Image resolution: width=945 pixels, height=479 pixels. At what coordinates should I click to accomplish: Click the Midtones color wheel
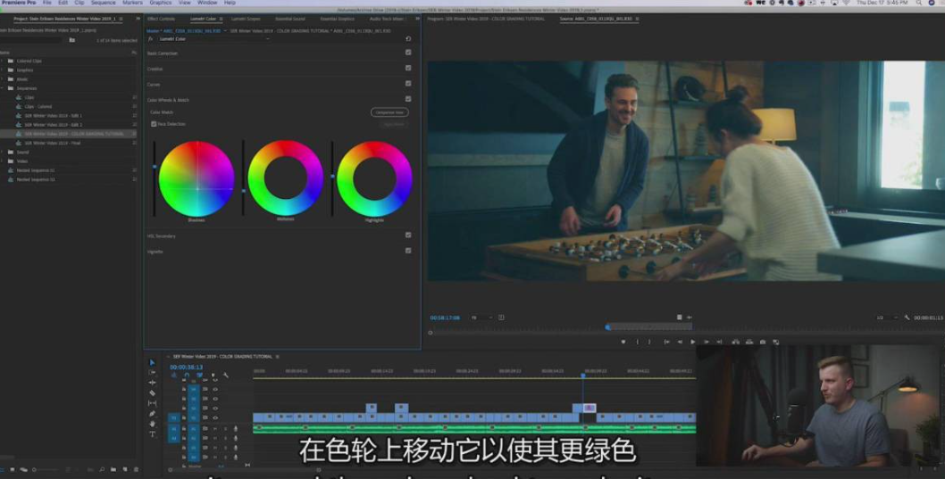click(x=286, y=178)
